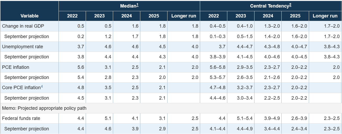Click Central Tendency 2022 Core PCE inflation 4.7–4.8
342x134 pixels.
pos(218,88)
